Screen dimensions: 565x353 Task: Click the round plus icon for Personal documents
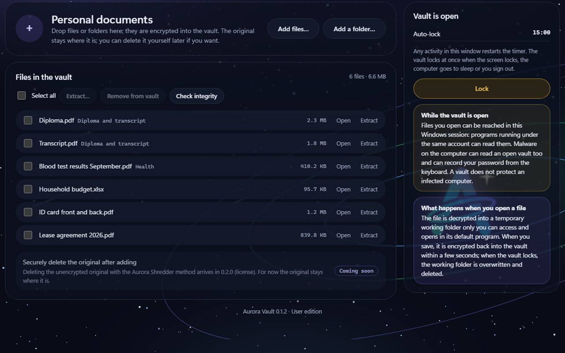coord(29,28)
